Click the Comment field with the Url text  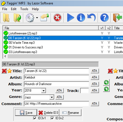[x=56, y=104]
